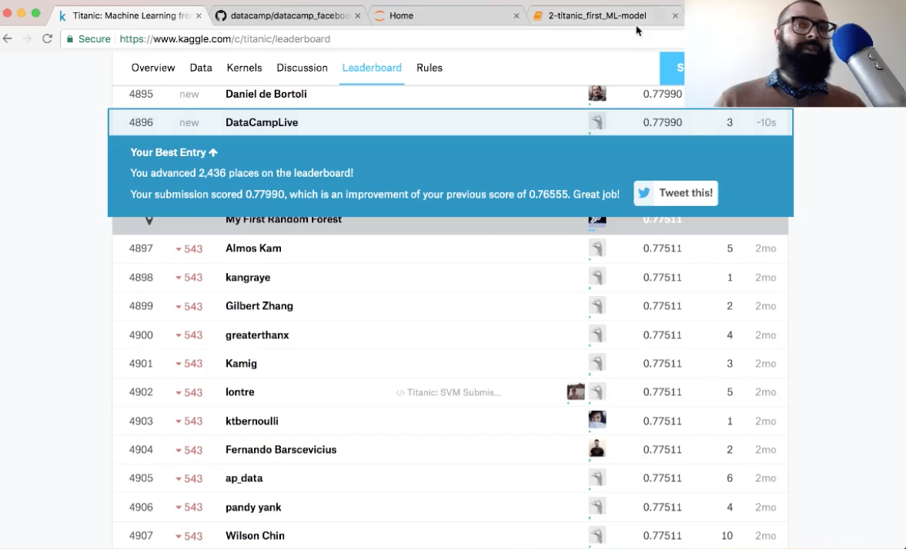Close the Home browser tab
This screenshot has width=906, height=549.
point(517,16)
